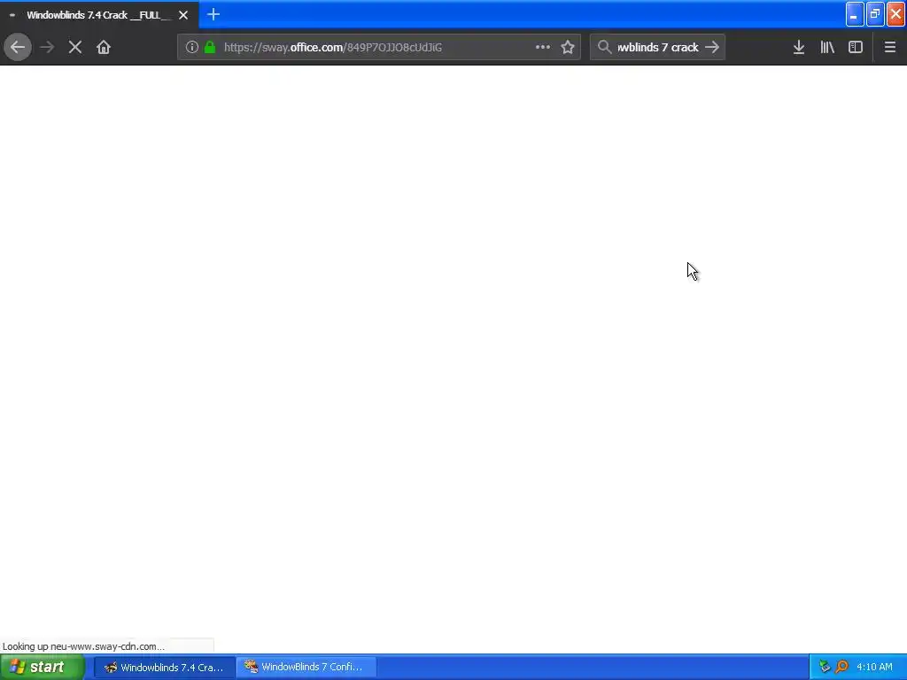
Task: Close the Windowblinds 7.4 Crack tab
Action: (183, 15)
